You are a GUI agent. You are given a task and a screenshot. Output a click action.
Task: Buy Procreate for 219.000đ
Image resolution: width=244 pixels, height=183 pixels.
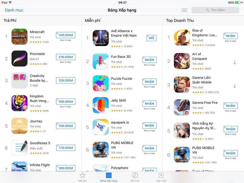pyautogui.click(x=66, y=57)
